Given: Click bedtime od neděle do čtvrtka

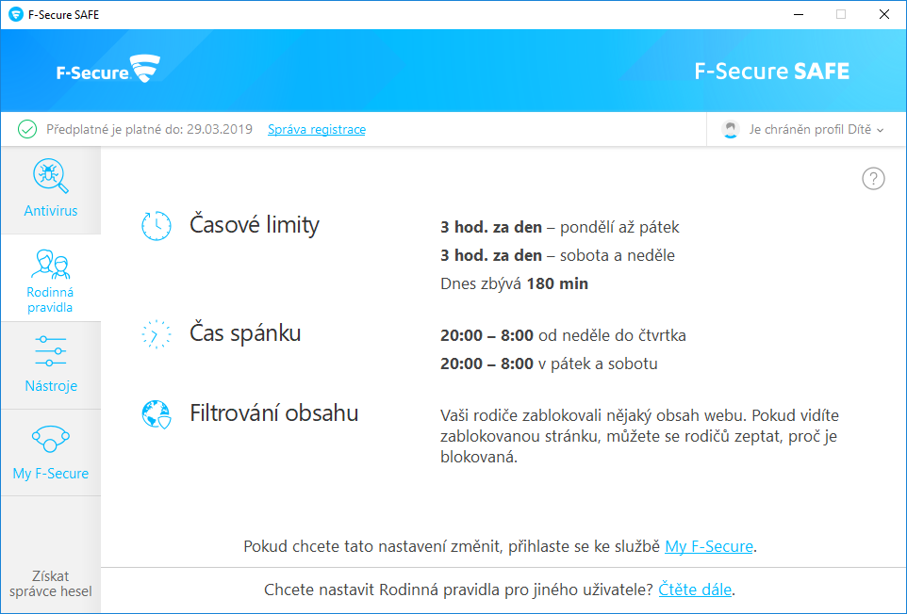Looking at the screenshot, I should (563, 335).
